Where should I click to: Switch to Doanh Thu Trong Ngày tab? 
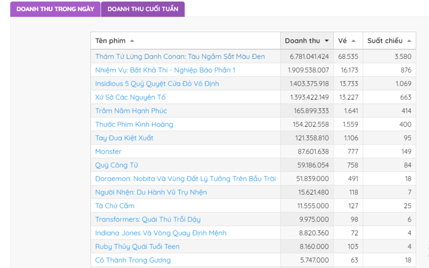55,9
